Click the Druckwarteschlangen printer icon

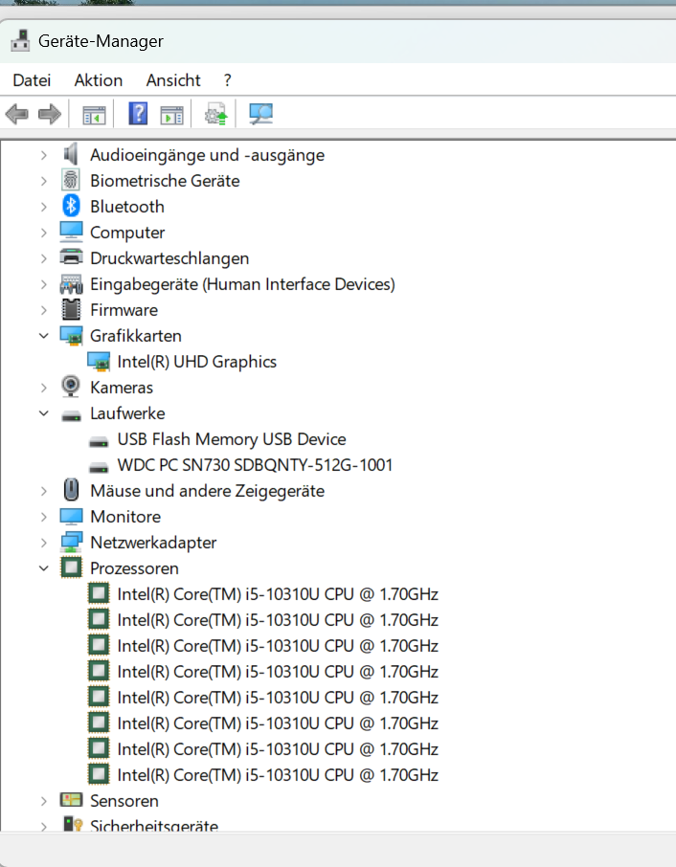tap(71, 257)
